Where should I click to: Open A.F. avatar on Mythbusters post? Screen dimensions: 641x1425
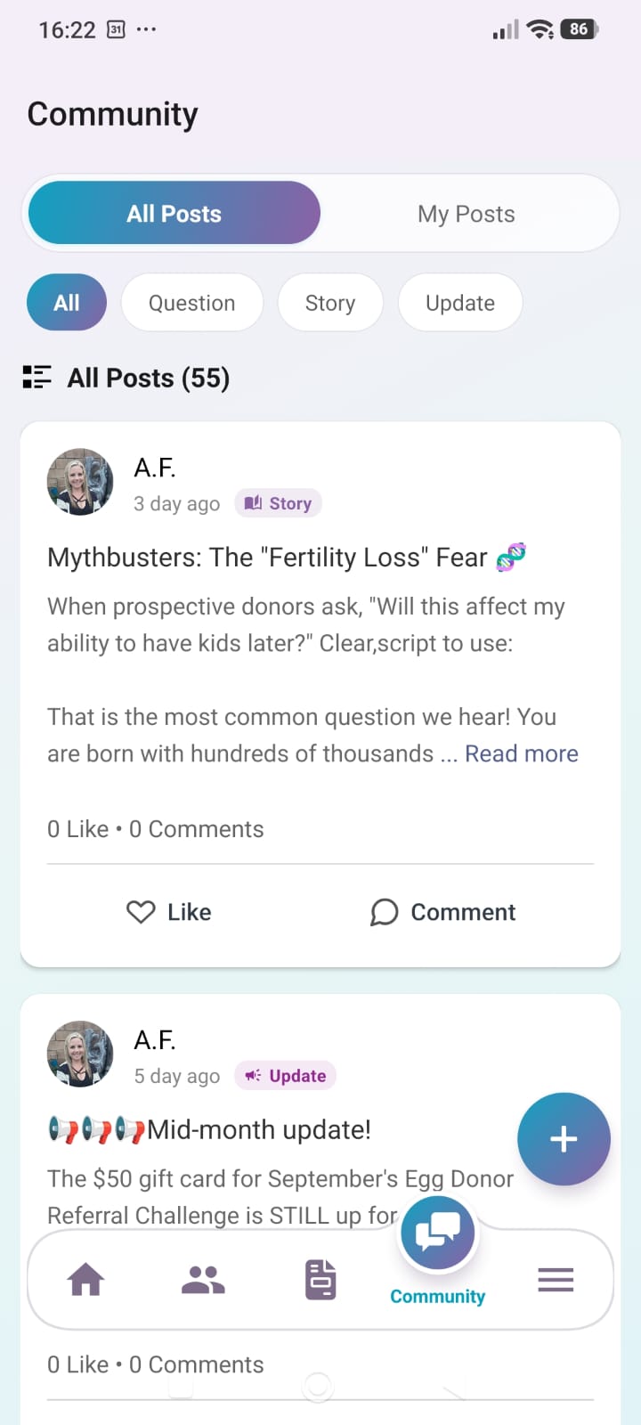(x=80, y=482)
